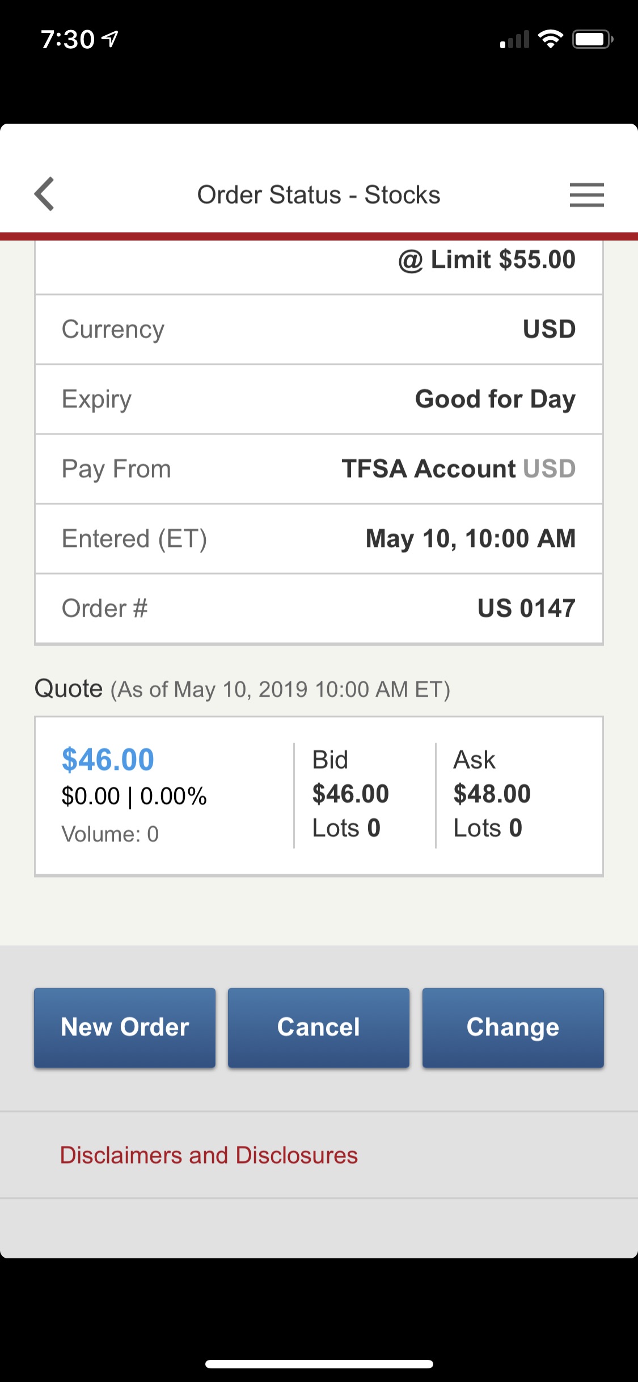Tap the 7:30 clock time
The height and width of the screenshot is (1382, 638).
click(x=67, y=39)
